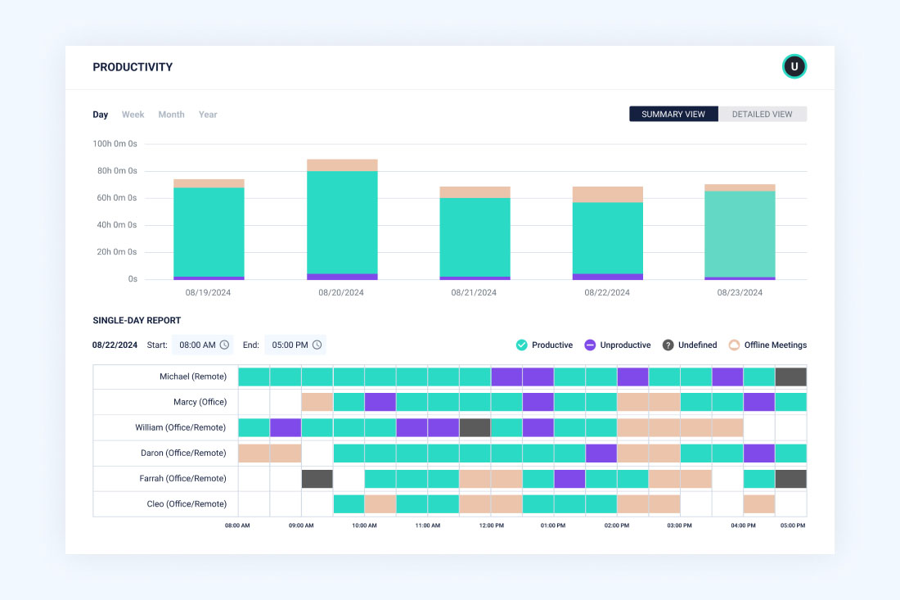Switch to DETAILED VIEW tab
The width and height of the screenshot is (900, 600).
pos(762,114)
